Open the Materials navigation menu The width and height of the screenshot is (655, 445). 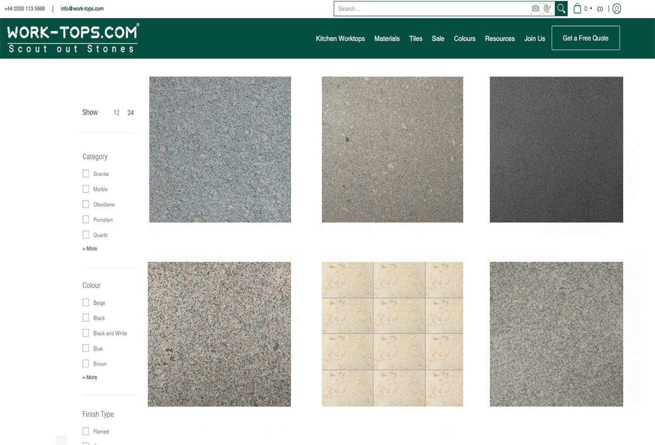tap(387, 38)
